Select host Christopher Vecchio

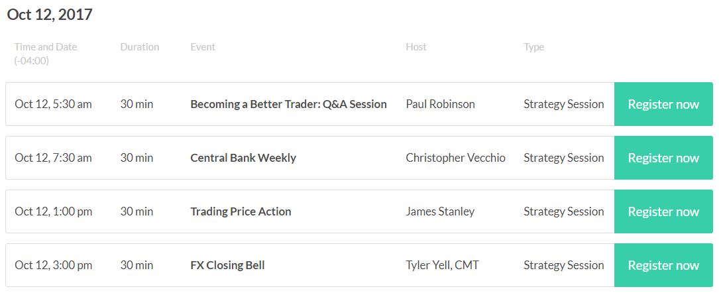pos(456,158)
